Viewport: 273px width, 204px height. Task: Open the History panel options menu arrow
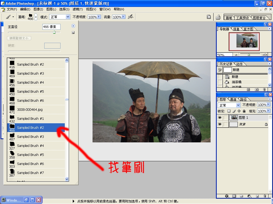[x=269, y=64]
